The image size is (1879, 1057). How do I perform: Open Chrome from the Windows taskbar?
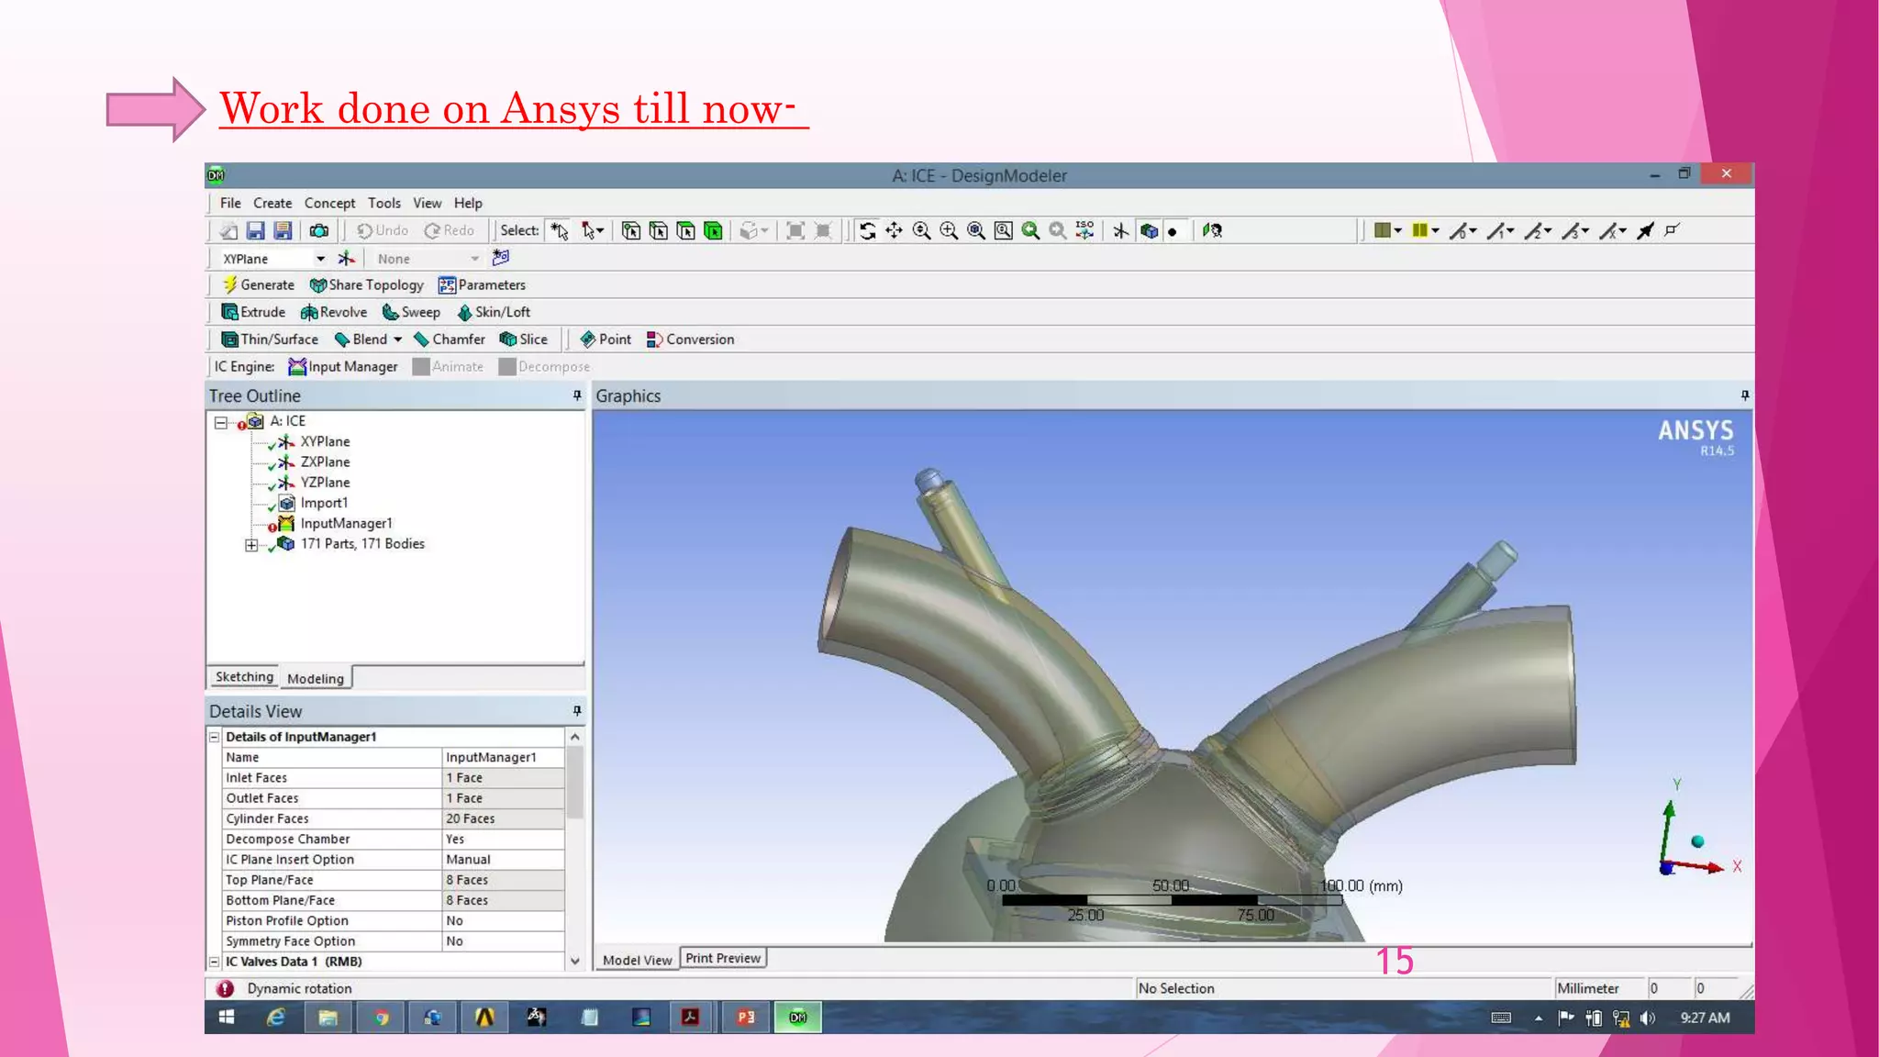381,1018
